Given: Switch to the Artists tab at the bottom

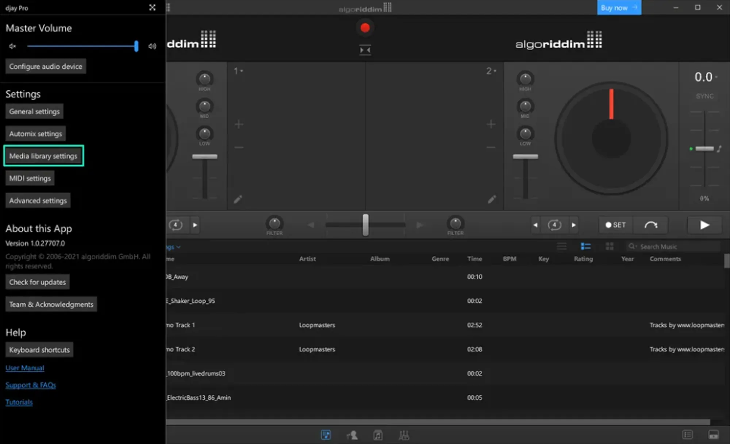Looking at the screenshot, I should [351, 435].
